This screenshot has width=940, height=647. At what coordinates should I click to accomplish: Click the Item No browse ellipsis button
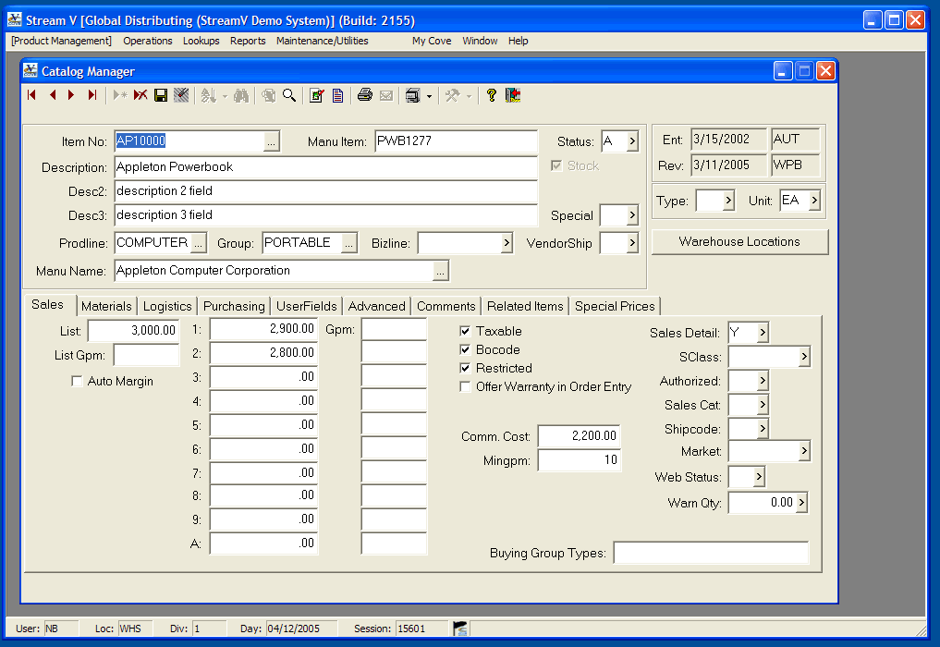pos(271,142)
